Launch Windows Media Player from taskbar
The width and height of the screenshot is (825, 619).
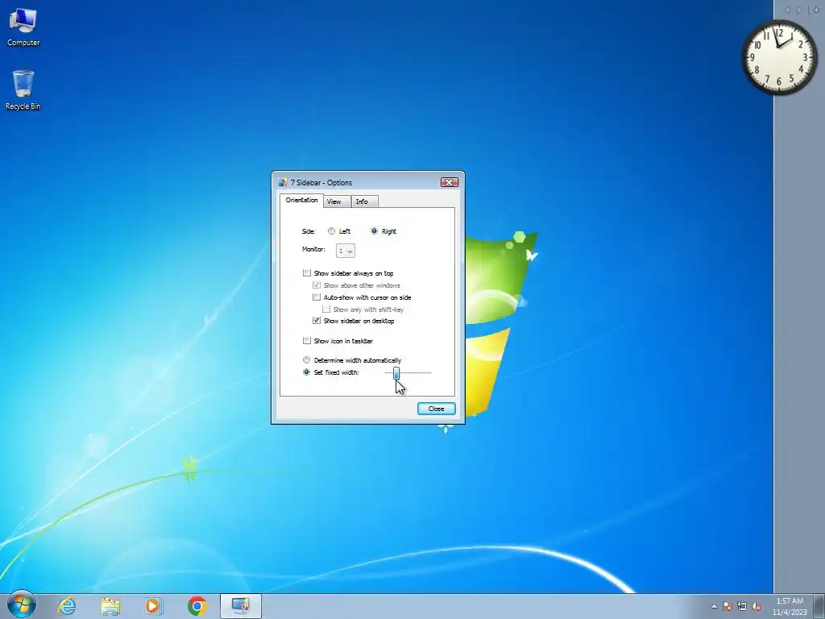[154, 606]
